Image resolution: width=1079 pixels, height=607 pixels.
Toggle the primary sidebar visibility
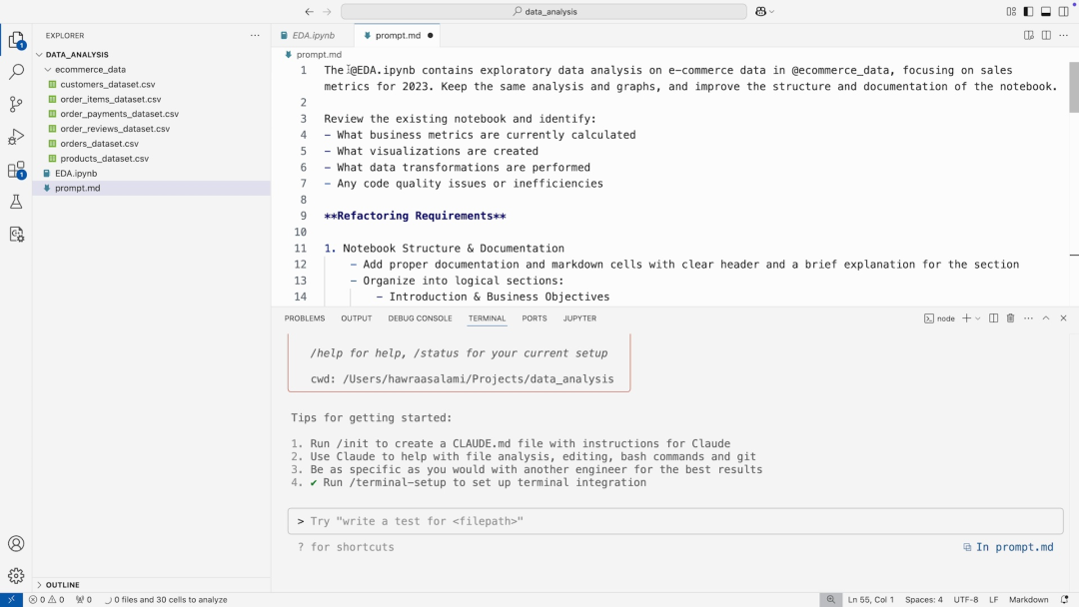coord(1028,12)
